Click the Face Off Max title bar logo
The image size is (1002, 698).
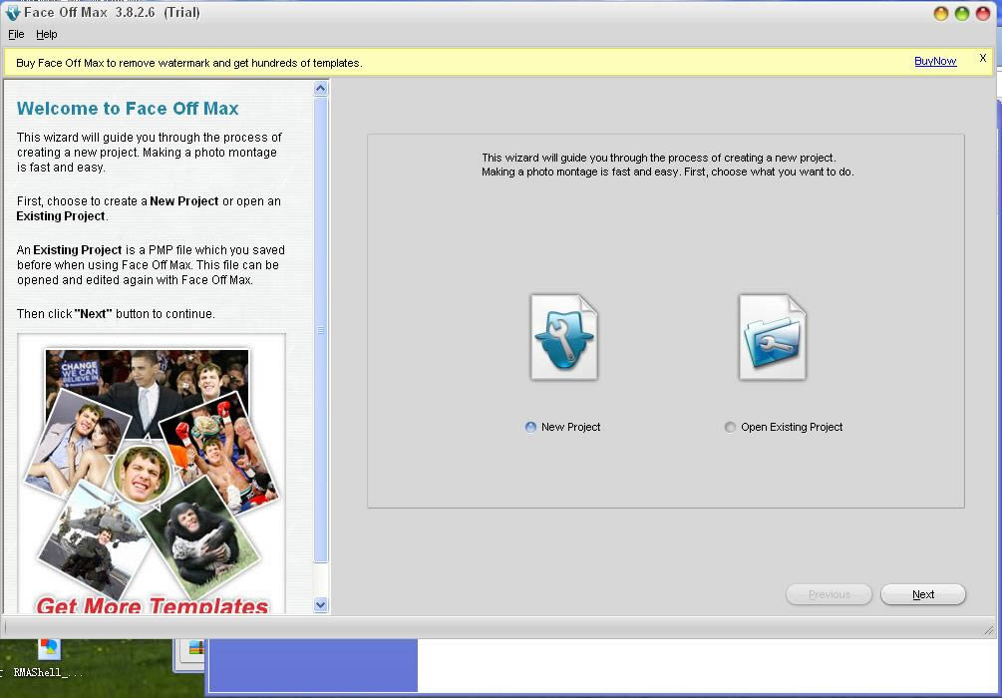coord(13,13)
